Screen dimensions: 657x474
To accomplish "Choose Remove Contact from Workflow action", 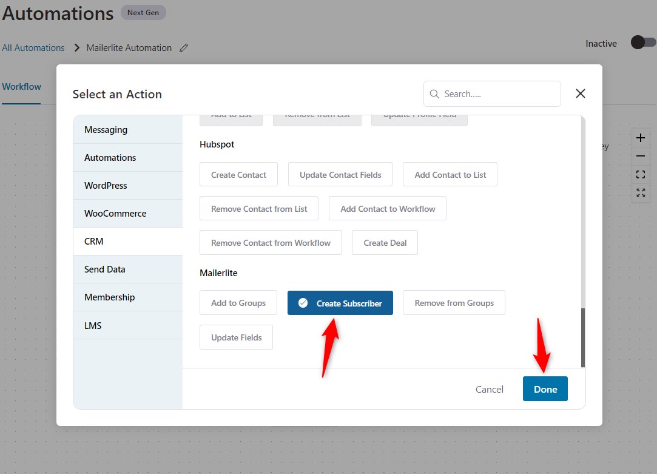I will (x=271, y=243).
